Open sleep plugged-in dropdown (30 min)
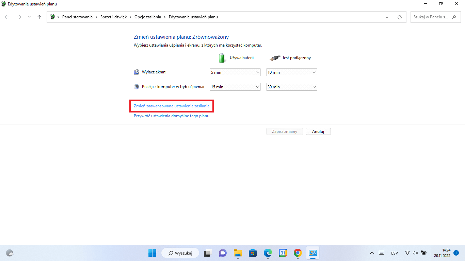Screen dimensions: 465x261 292,87
